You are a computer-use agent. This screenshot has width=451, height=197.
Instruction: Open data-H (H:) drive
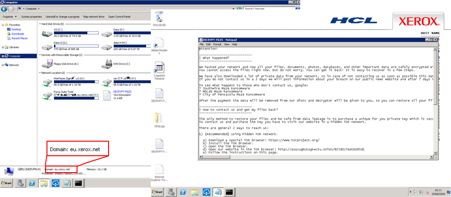pyautogui.click(x=126, y=47)
